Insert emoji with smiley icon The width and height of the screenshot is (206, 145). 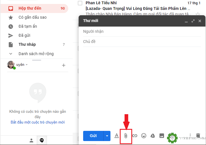coord(144,136)
